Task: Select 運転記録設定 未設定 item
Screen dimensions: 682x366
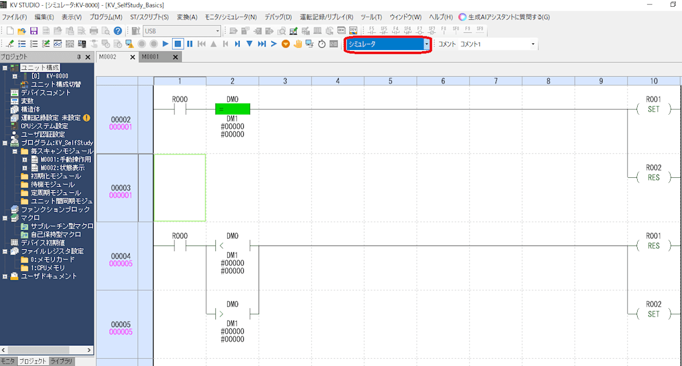Action: 51,118
